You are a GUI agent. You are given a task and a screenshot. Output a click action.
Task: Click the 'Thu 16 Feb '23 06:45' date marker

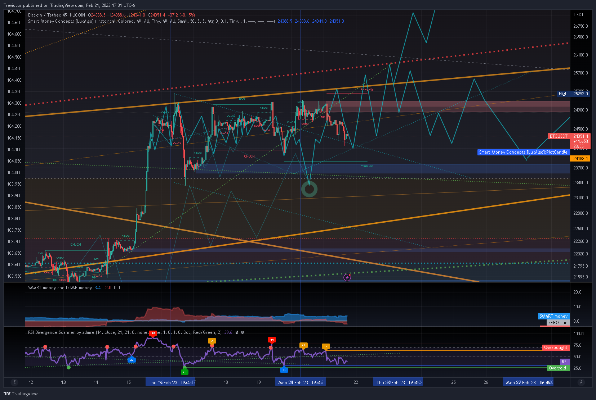[170, 382]
